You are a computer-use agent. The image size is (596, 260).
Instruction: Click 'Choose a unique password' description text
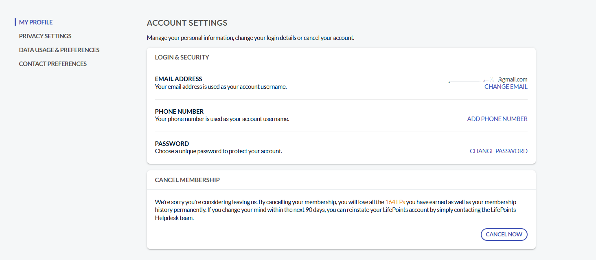click(219, 151)
